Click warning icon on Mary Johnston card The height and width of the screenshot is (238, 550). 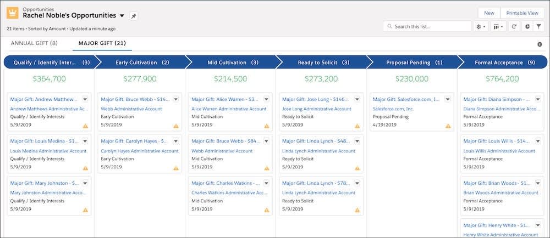coord(85,210)
